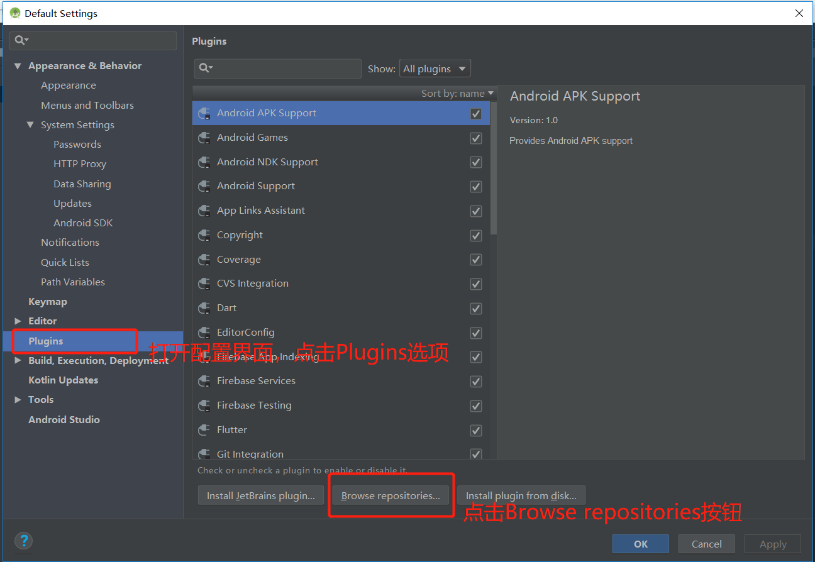The image size is (815, 562).
Task: Open the help question mark icon
Action: (23, 541)
